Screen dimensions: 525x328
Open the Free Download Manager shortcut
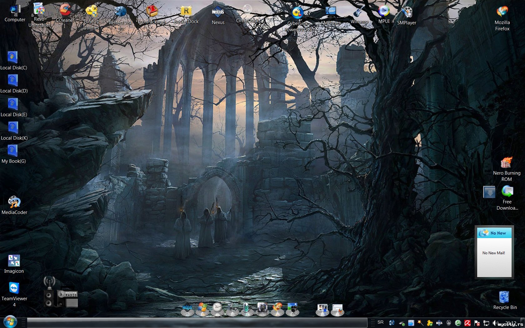pyautogui.click(x=507, y=198)
